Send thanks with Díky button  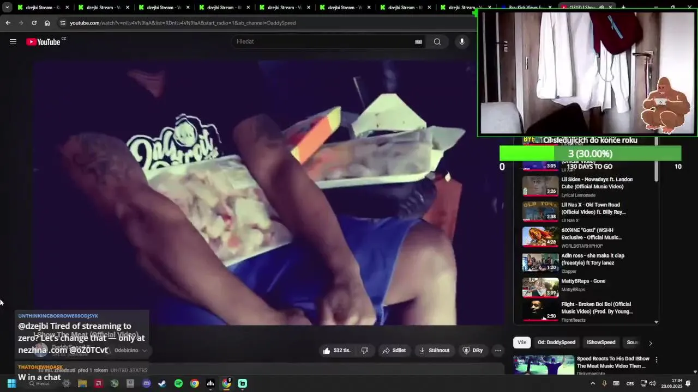[473, 351]
